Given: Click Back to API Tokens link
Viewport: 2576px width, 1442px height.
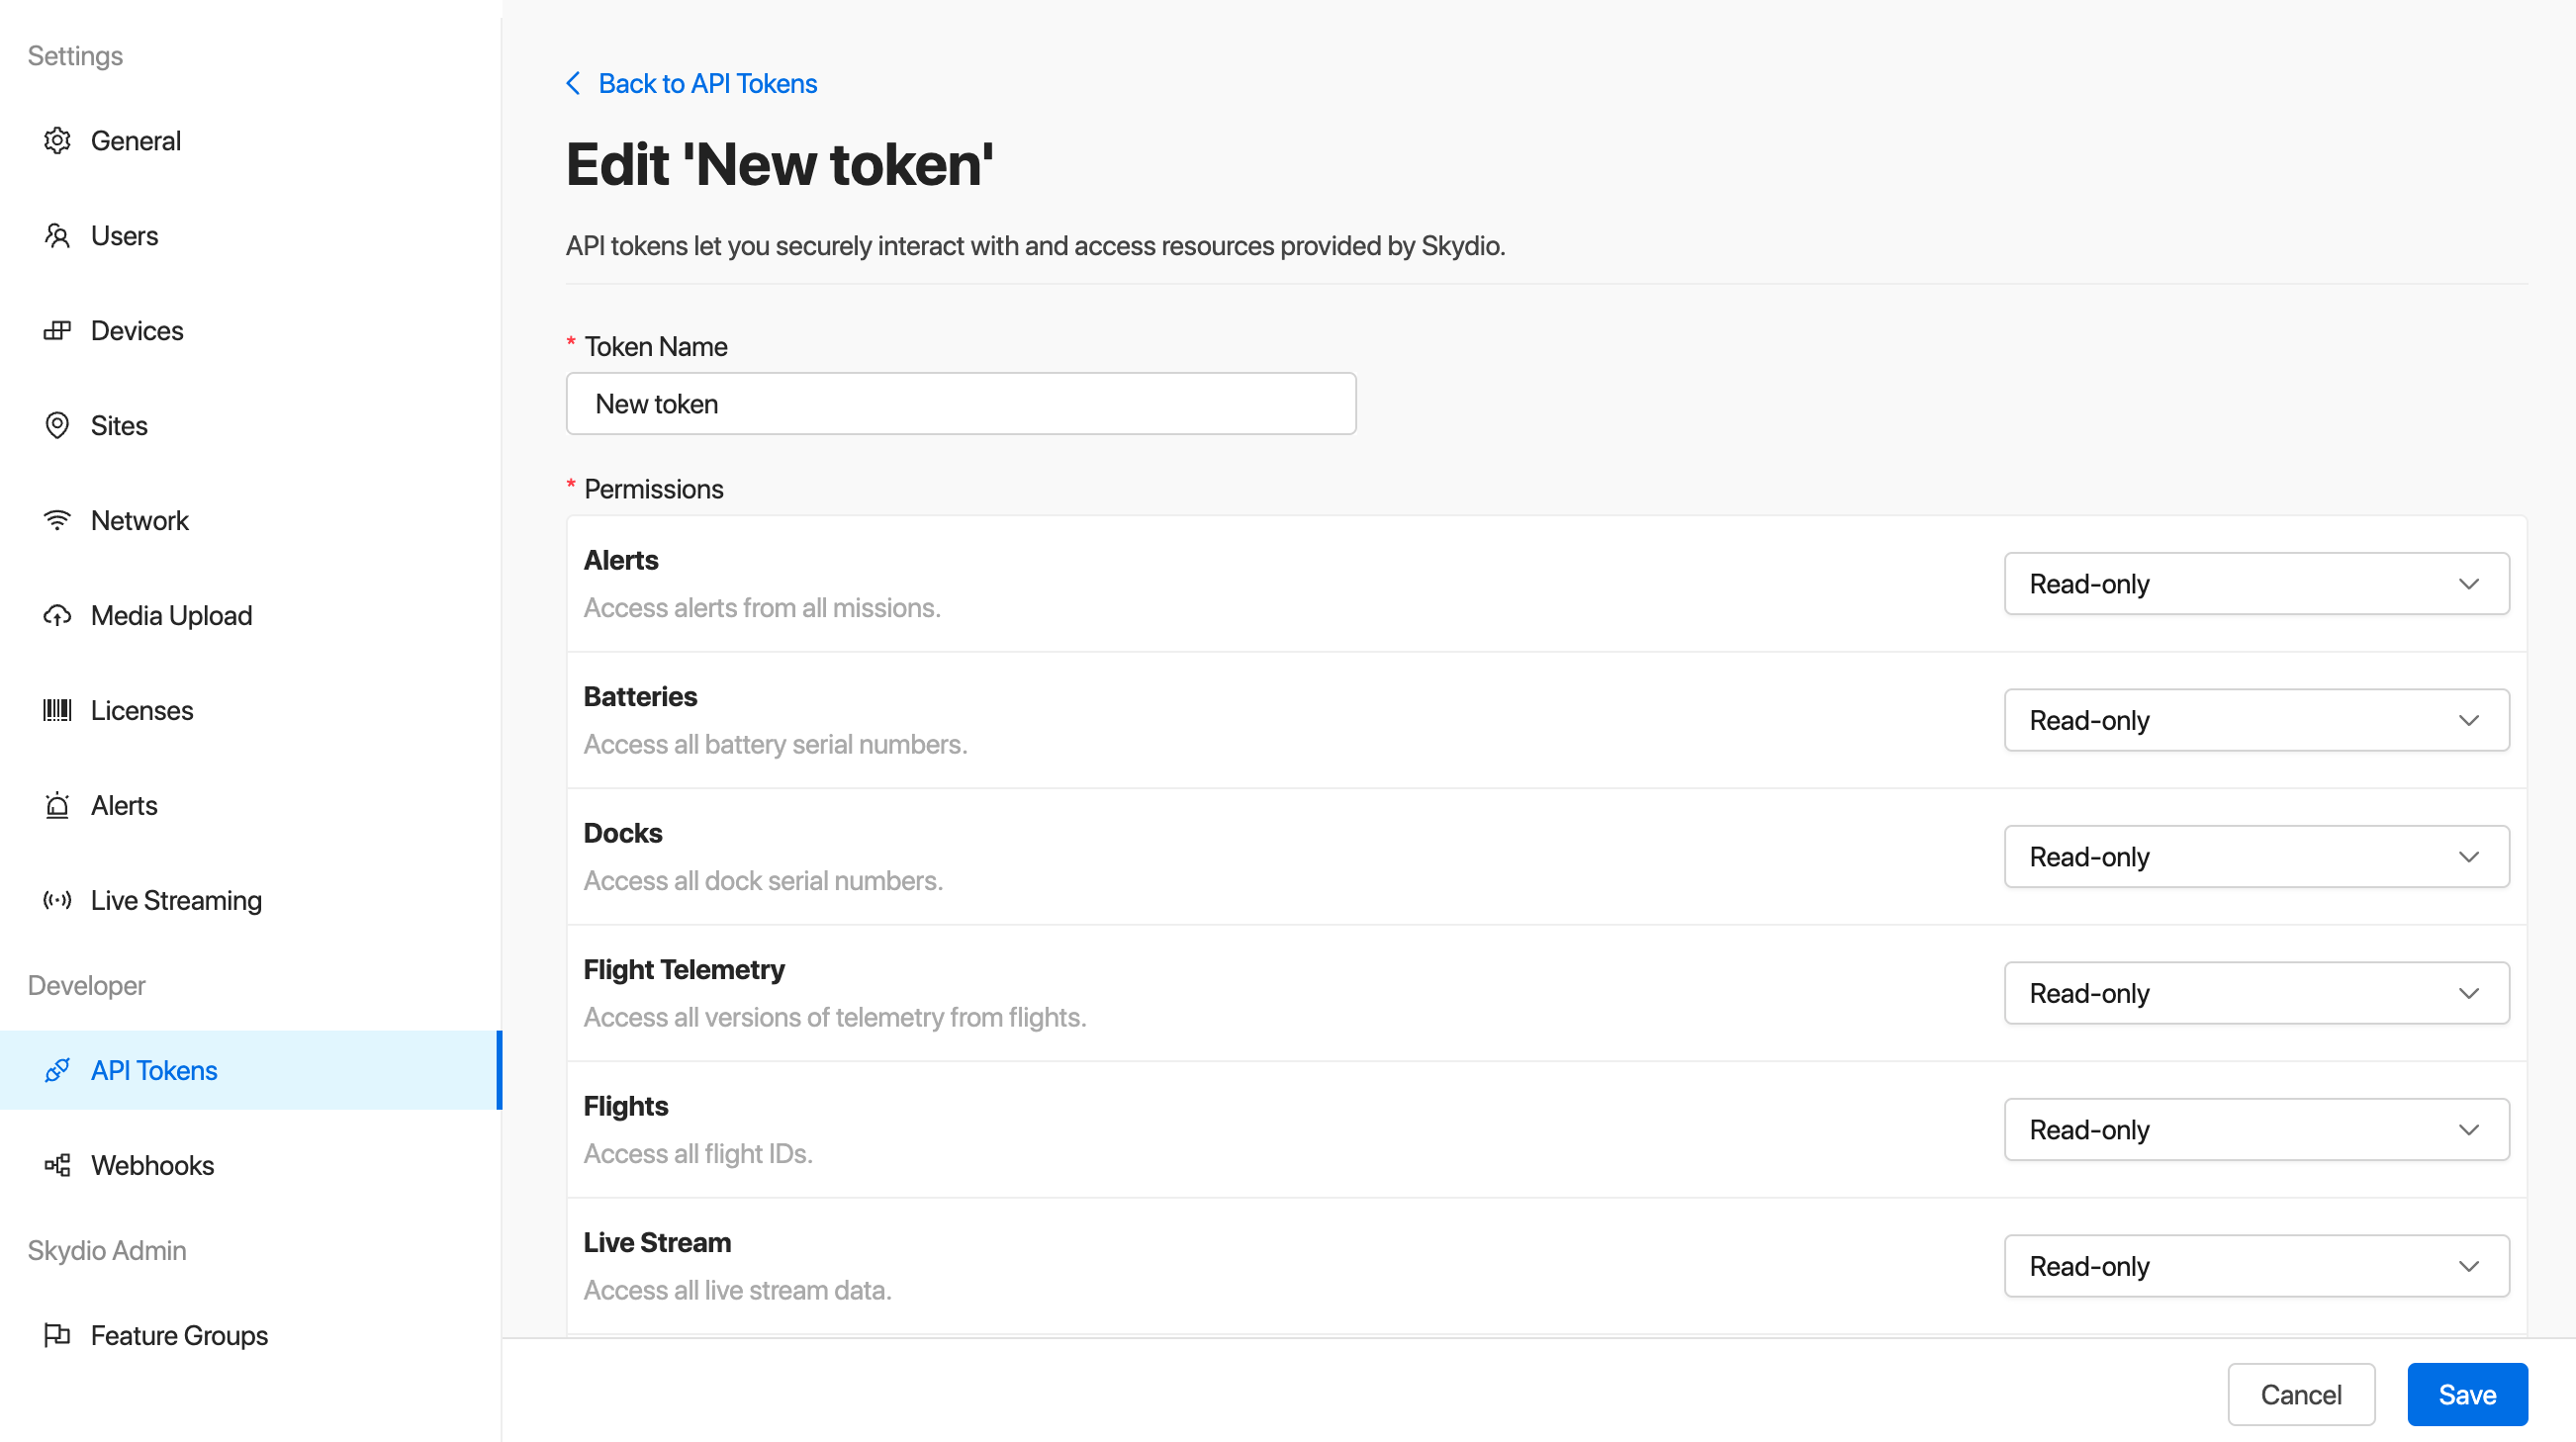Looking at the screenshot, I should pos(706,84).
